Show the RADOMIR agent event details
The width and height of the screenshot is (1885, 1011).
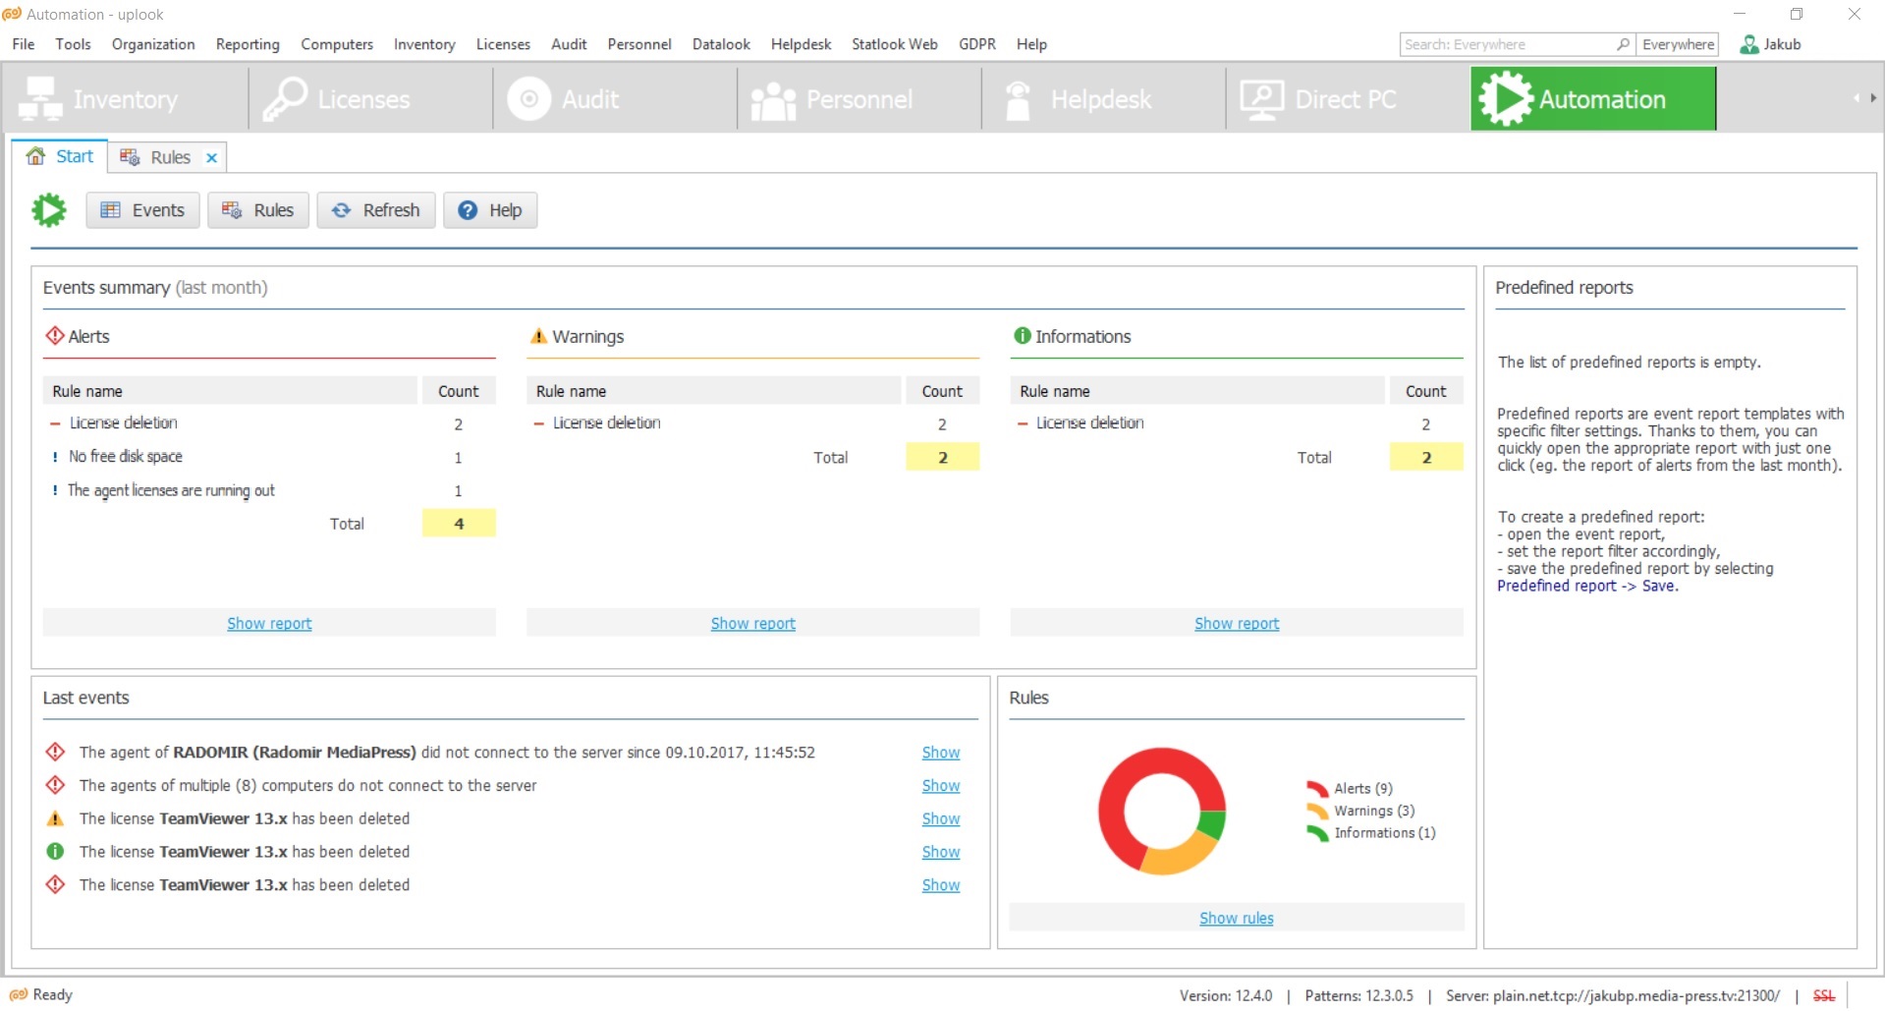[x=941, y=752]
